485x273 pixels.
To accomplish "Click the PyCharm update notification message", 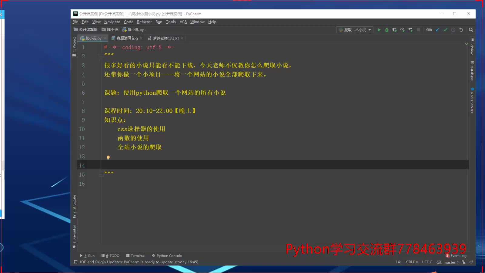I will click(x=139, y=262).
